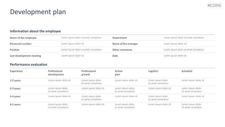Click the Other comments label

122,50
